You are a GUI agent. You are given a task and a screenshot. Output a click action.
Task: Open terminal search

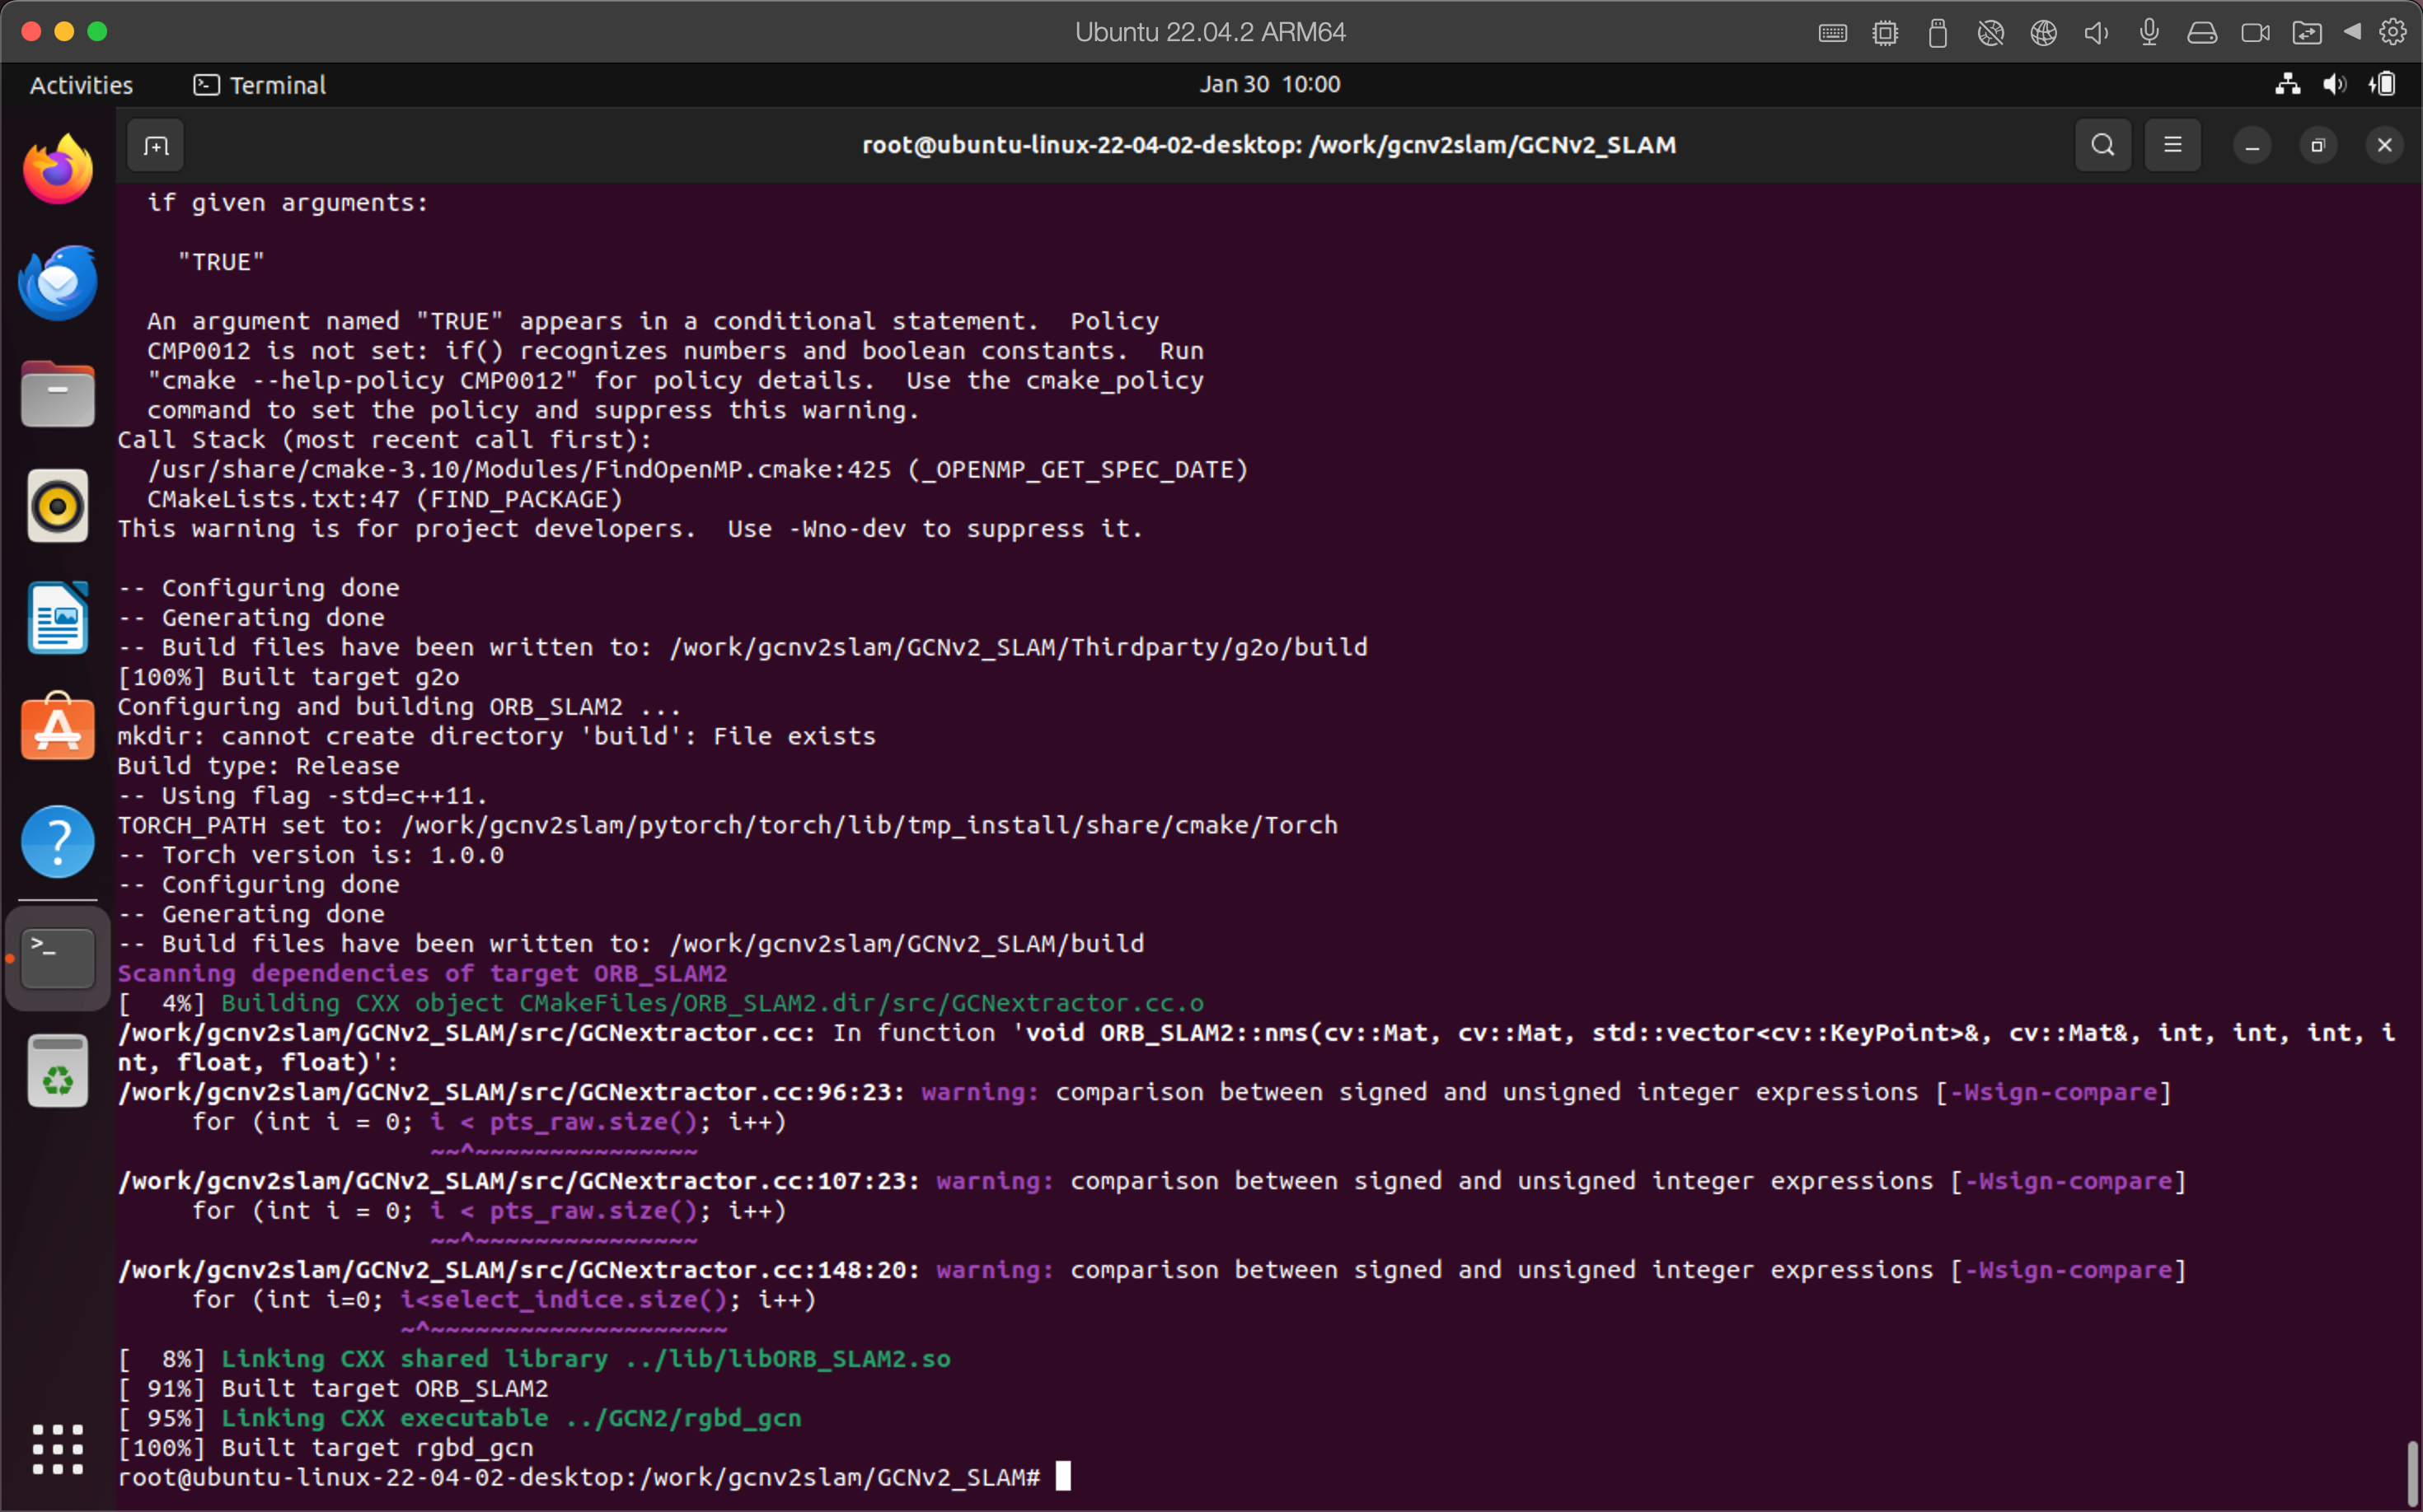2102,146
